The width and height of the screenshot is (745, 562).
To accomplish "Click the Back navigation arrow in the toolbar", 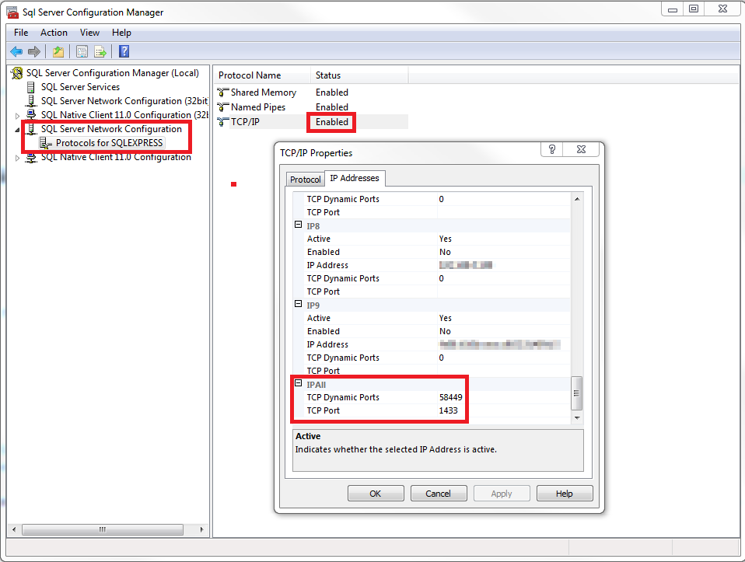I will tap(16, 51).
